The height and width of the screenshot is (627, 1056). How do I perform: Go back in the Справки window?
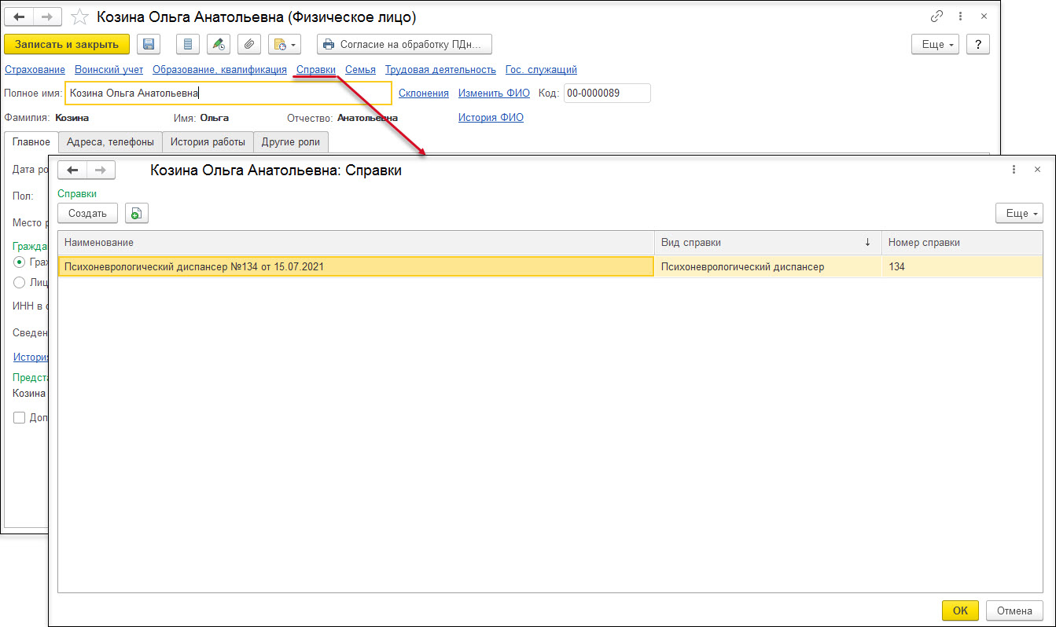coord(72,170)
